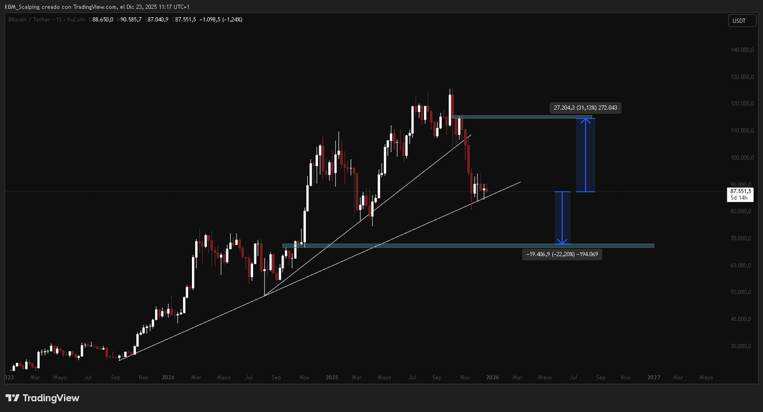Click the 2026 label on time axis
763x412 pixels.
[492, 377]
